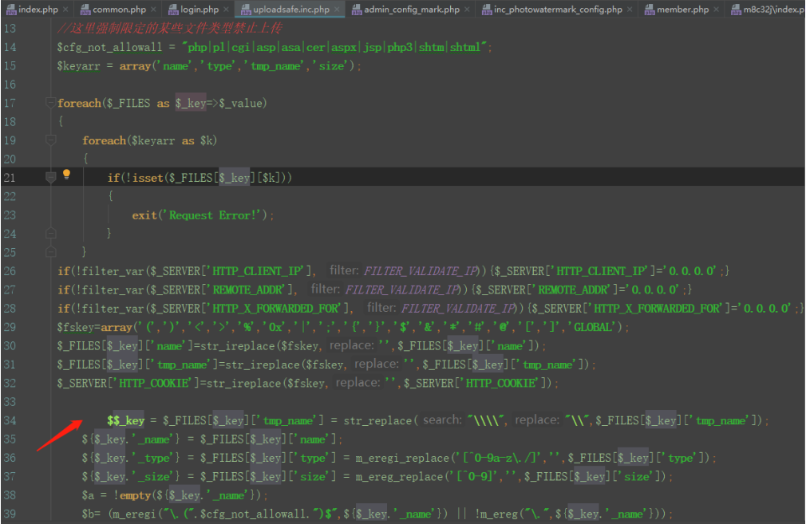Open the member.php tab

click(682, 10)
